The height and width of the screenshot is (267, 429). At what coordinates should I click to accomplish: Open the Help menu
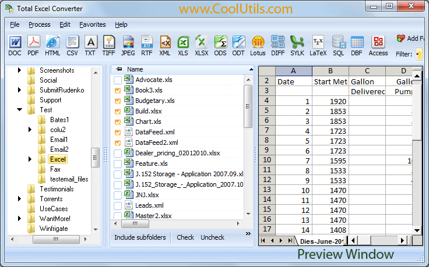pos(121,24)
